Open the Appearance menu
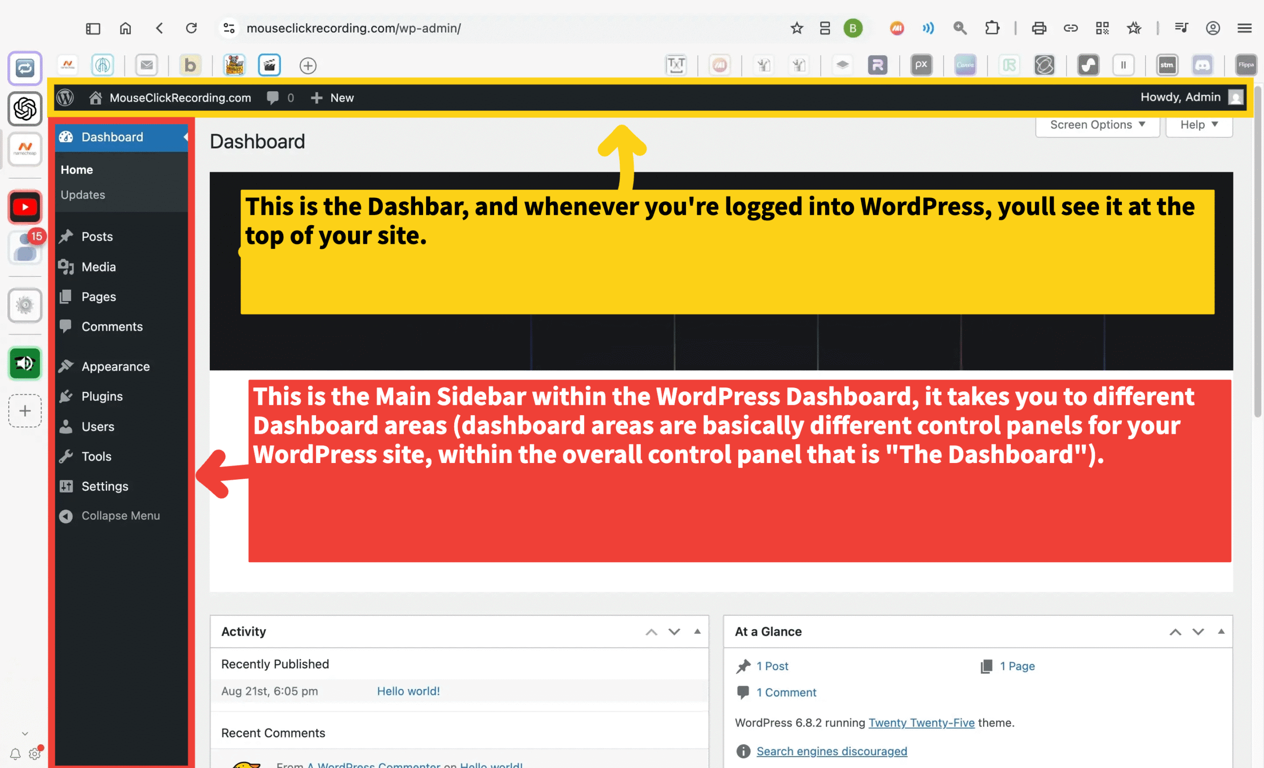The height and width of the screenshot is (768, 1264). [115, 367]
